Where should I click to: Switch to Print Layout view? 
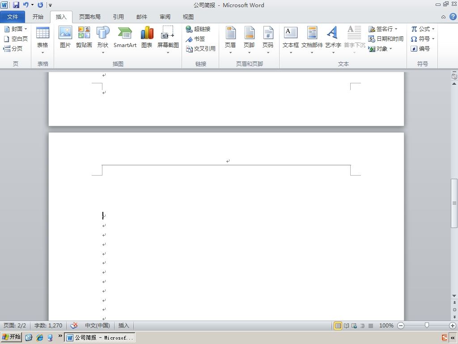click(x=338, y=326)
